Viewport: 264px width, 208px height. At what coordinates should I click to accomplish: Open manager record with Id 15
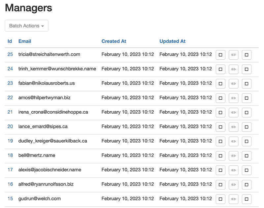tap(10, 199)
